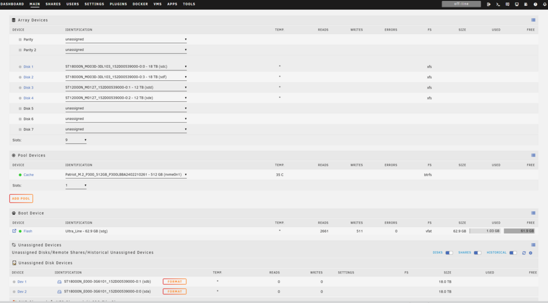Open the Settings menu item
Viewport: 548px width, 303px height.
click(94, 4)
